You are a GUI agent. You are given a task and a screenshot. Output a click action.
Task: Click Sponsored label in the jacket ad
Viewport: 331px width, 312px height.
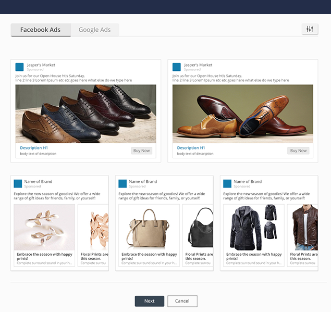(x=242, y=186)
